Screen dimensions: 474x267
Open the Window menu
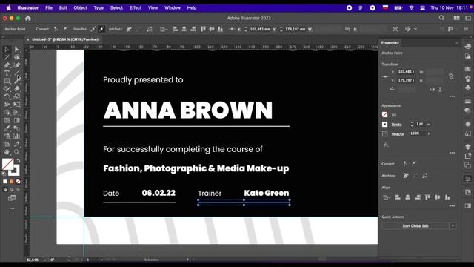(173, 8)
